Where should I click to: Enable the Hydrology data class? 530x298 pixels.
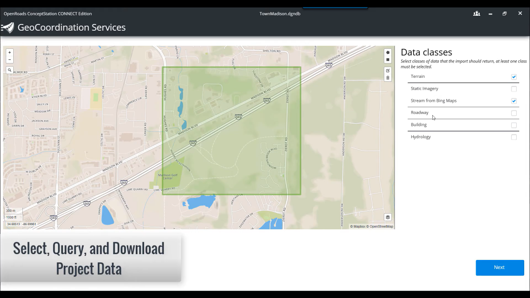pyautogui.click(x=514, y=137)
